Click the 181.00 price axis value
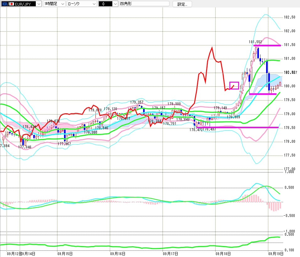 pyautogui.click(x=289, y=59)
